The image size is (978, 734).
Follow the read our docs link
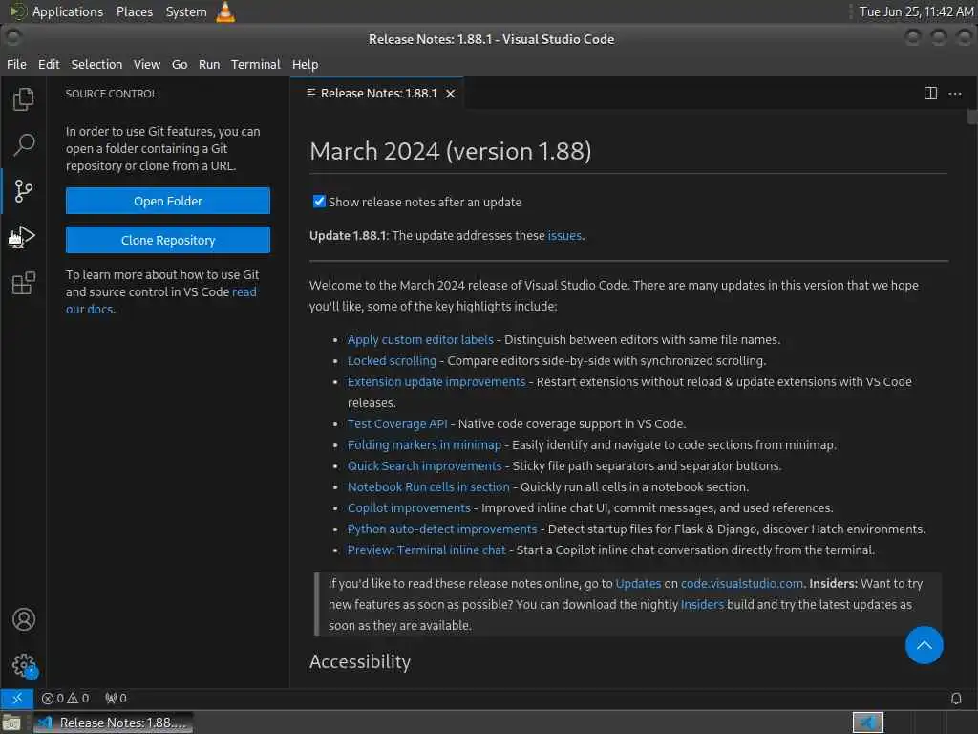[x=244, y=292]
